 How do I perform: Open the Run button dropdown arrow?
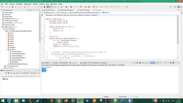69,7
